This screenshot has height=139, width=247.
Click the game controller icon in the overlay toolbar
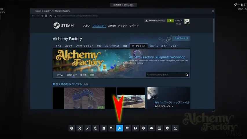click(151, 128)
